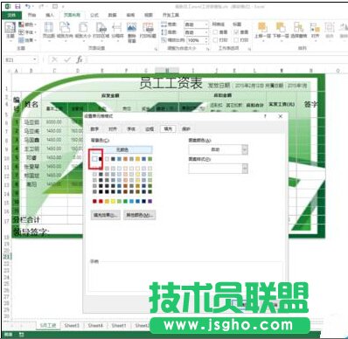Click the No Color button

[x=122, y=149]
